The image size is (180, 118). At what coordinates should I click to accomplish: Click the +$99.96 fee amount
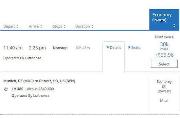[x=164, y=55]
